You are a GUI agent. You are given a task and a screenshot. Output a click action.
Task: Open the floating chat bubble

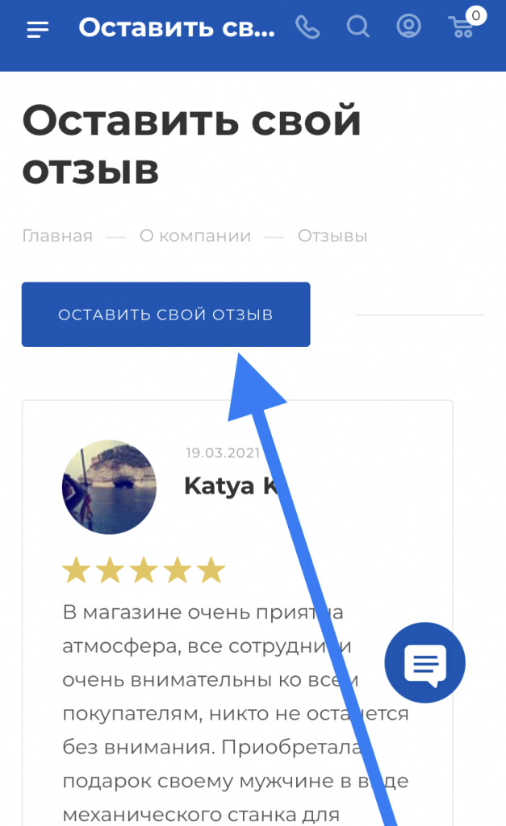(424, 663)
